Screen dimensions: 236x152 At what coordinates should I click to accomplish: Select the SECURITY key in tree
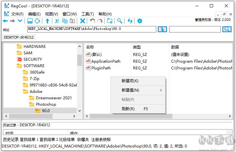[33, 59]
